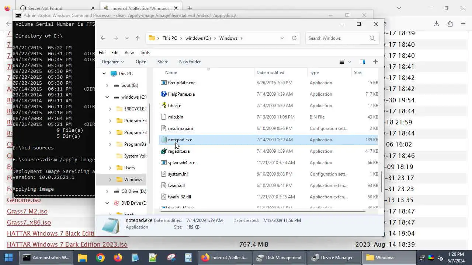Toggle the preview pane

(362, 62)
